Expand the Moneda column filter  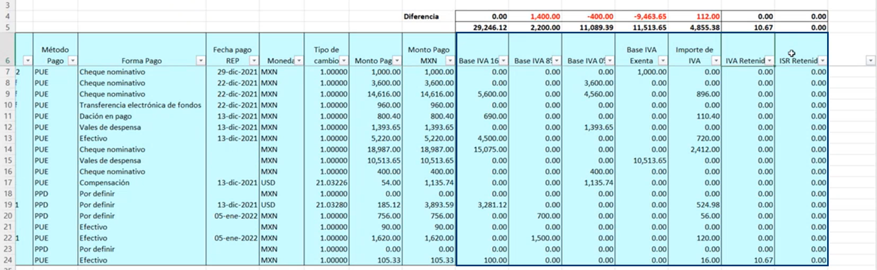click(299, 61)
